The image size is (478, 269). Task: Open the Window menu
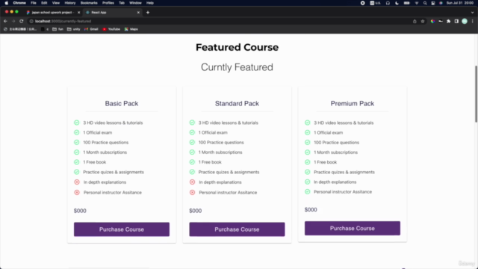[135, 3]
